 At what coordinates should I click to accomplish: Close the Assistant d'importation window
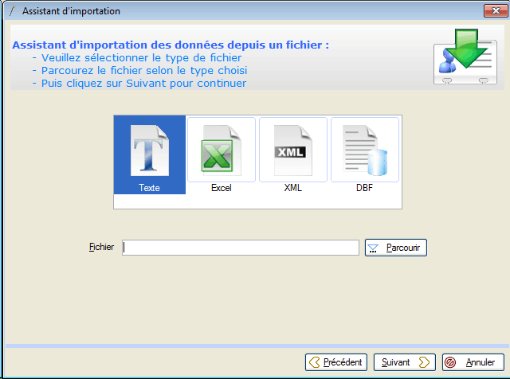pyautogui.click(x=496, y=10)
